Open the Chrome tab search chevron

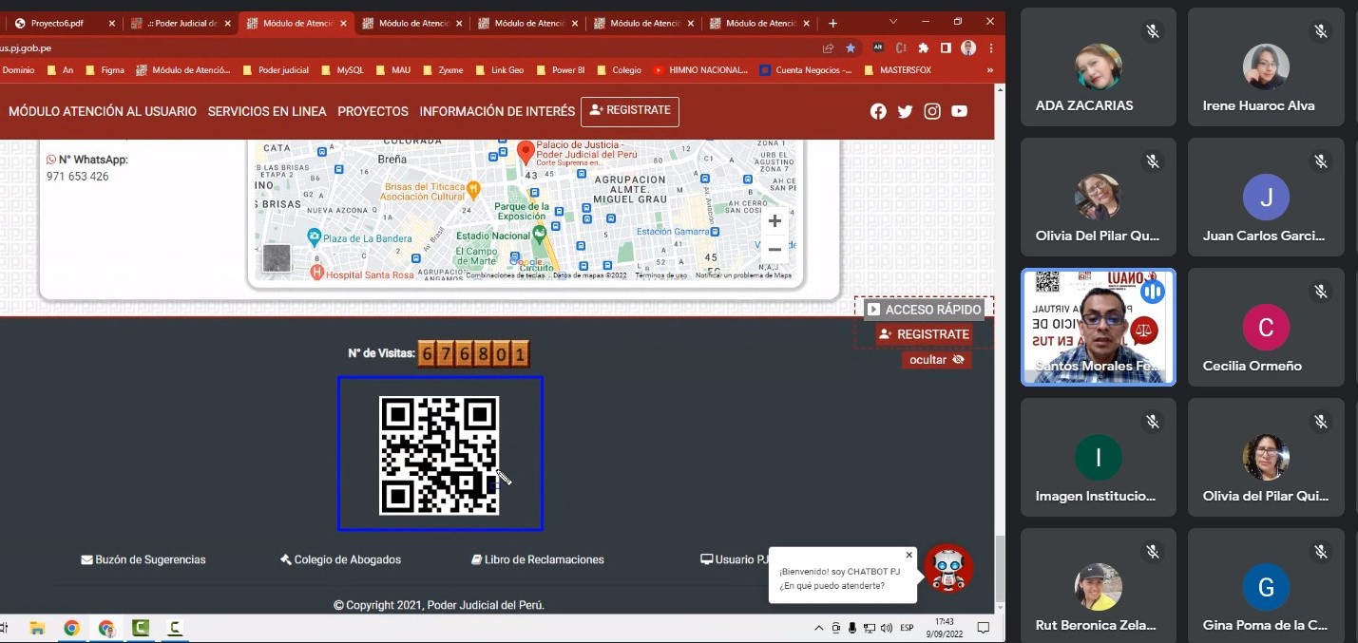pyautogui.click(x=893, y=22)
